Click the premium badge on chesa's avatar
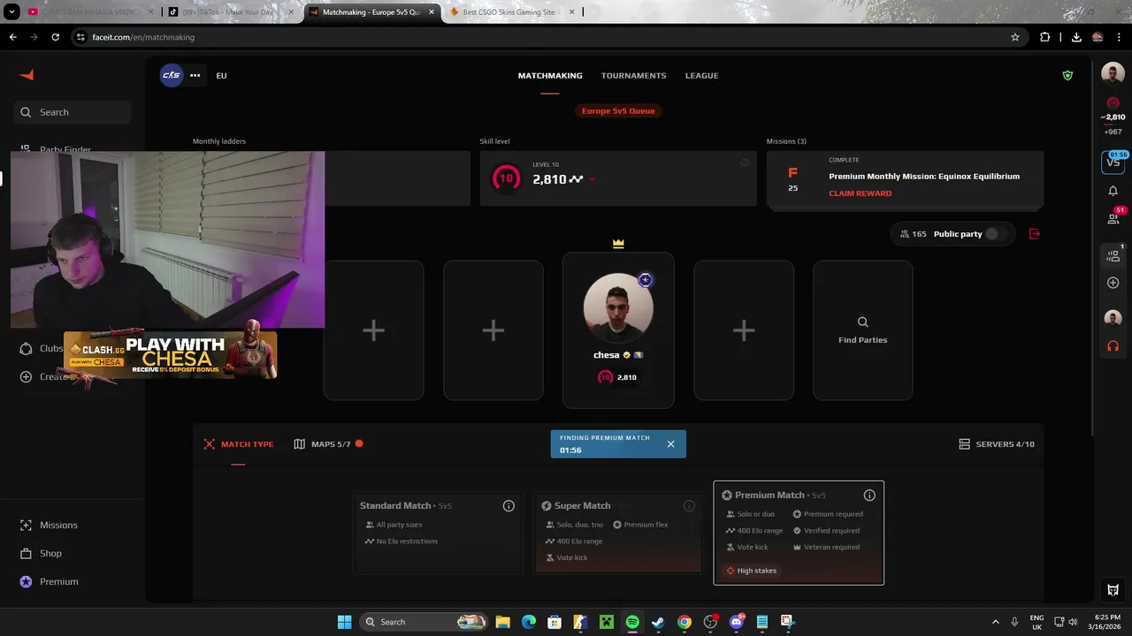The image size is (1132, 636). click(646, 280)
